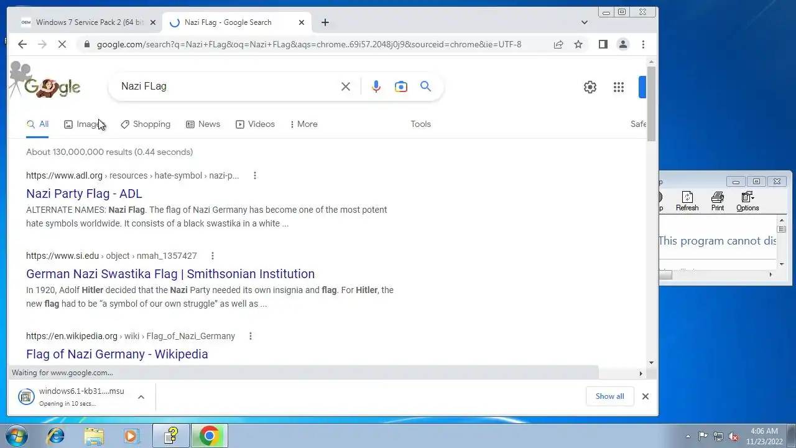Click the help window vertical scrollbar thumb
796x448 pixels.
[x=782, y=230]
